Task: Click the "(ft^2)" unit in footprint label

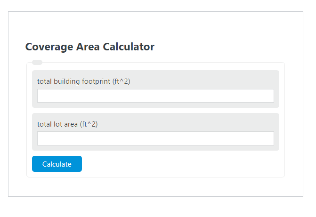Action: (121, 81)
